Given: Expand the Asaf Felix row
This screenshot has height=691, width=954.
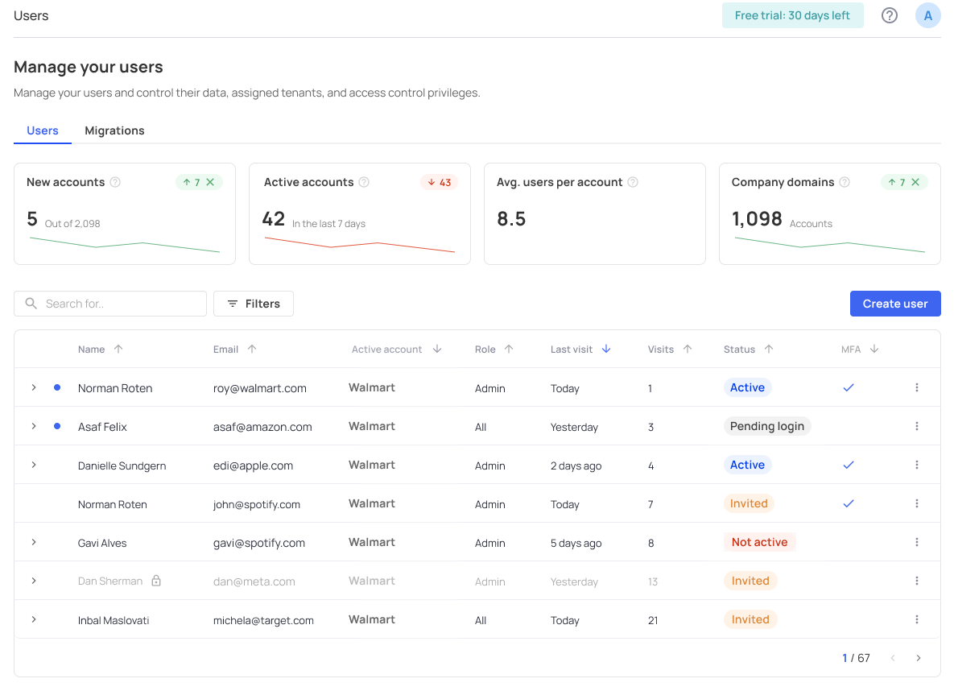Looking at the screenshot, I should [34, 426].
